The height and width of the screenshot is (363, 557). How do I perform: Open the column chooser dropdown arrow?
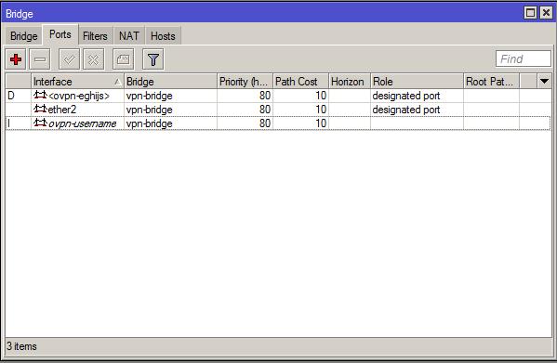pyautogui.click(x=544, y=81)
